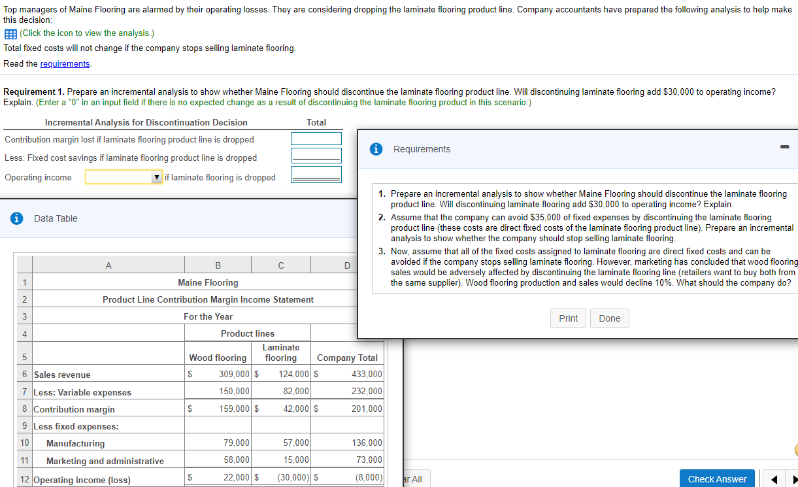Screen dimensions: 798x487
Task: Click 'Marketing and administrative' row label
Action: click(x=105, y=461)
